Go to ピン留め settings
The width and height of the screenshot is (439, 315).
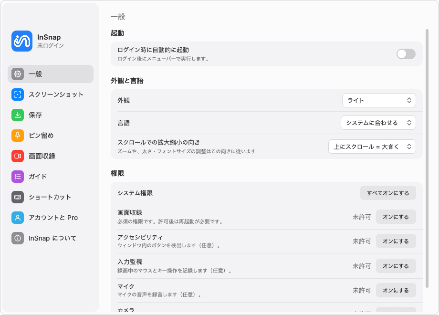click(x=51, y=136)
